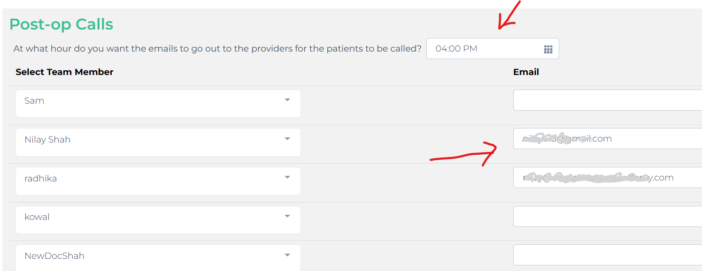Click the Post-op Calls heading
Screen dimensions: 702x271
tap(62, 24)
